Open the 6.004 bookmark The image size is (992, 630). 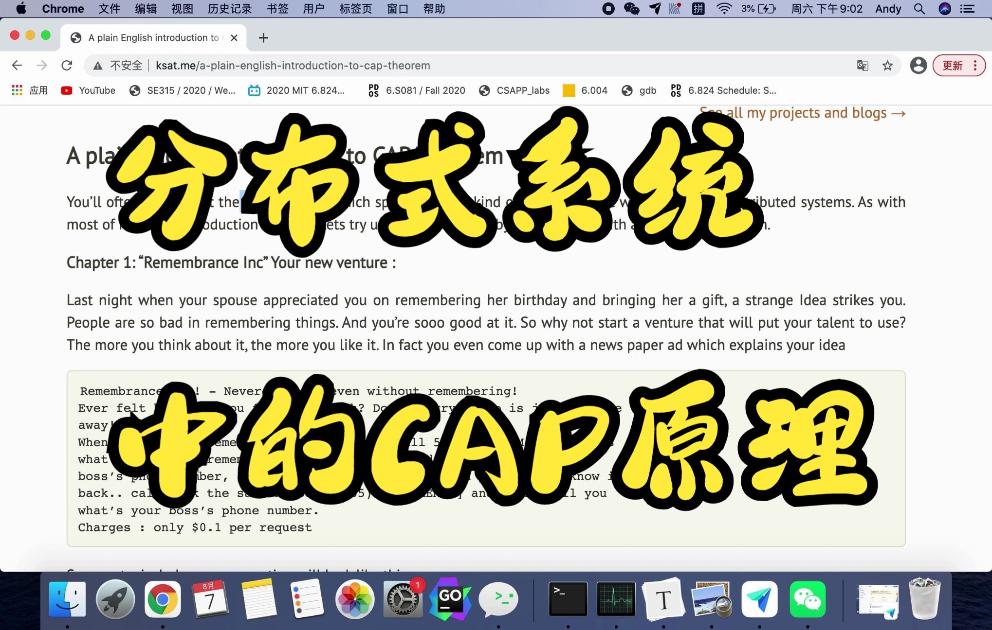[x=585, y=90]
